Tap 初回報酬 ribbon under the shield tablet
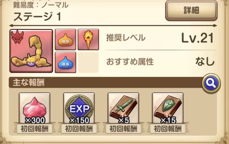Image resolution: width=229 pixels, height=144 pixels. tap(168, 129)
